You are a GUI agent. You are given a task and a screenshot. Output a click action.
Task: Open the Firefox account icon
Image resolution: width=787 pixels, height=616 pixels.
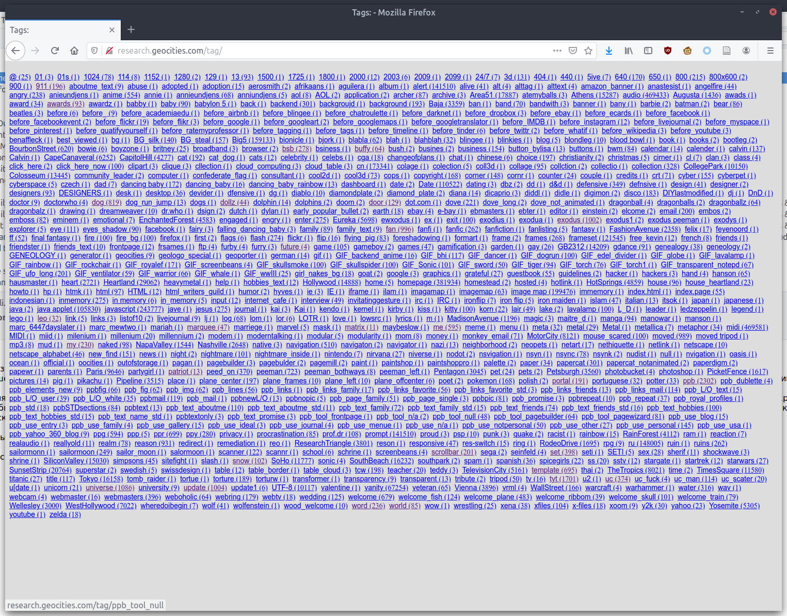point(746,51)
